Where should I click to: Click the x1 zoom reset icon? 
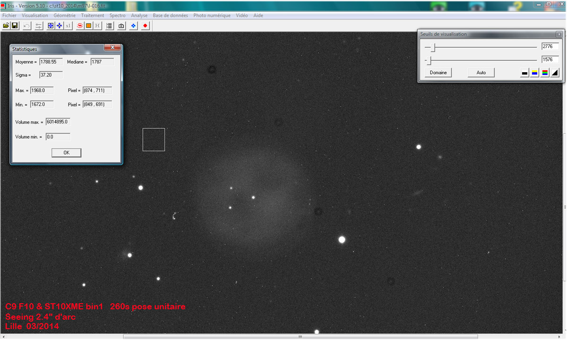point(68,25)
